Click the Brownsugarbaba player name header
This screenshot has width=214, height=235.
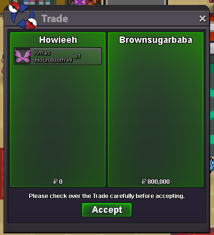pyautogui.click(x=156, y=40)
